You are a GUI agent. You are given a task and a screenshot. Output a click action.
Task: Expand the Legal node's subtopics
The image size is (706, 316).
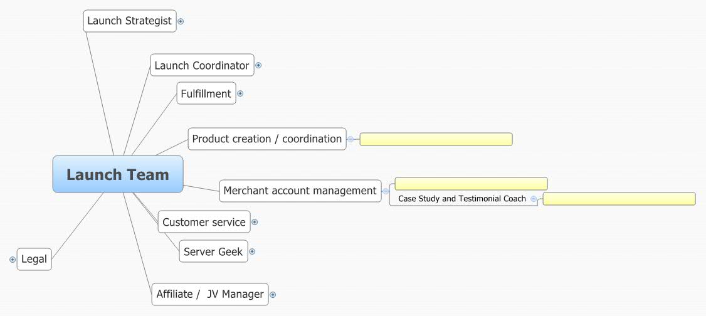(x=13, y=260)
